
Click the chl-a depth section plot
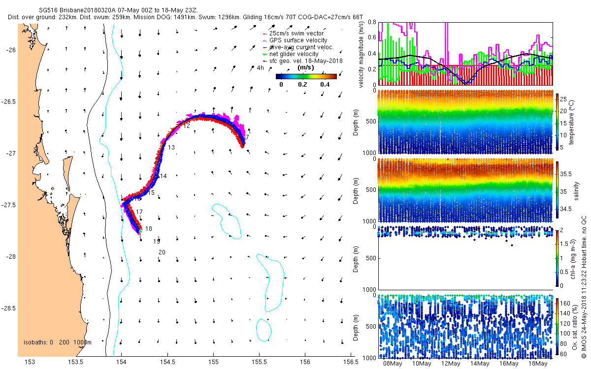[465, 258]
